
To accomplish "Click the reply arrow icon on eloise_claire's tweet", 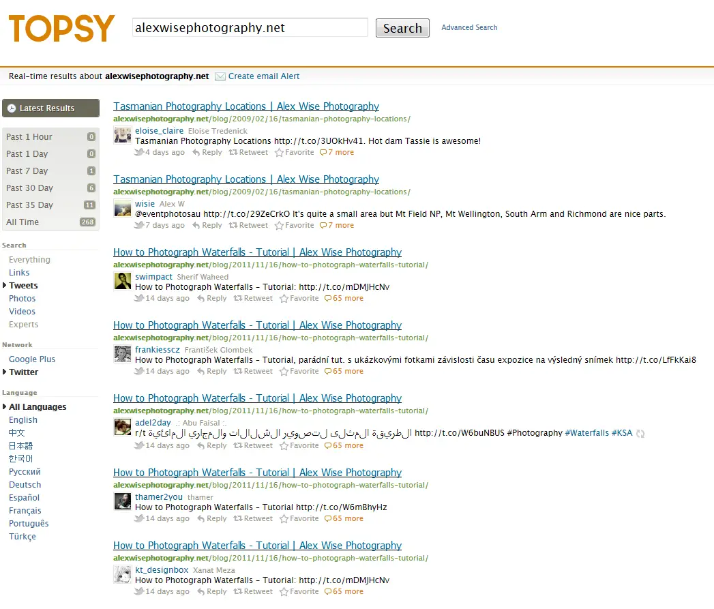I will (x=196, y=153).
